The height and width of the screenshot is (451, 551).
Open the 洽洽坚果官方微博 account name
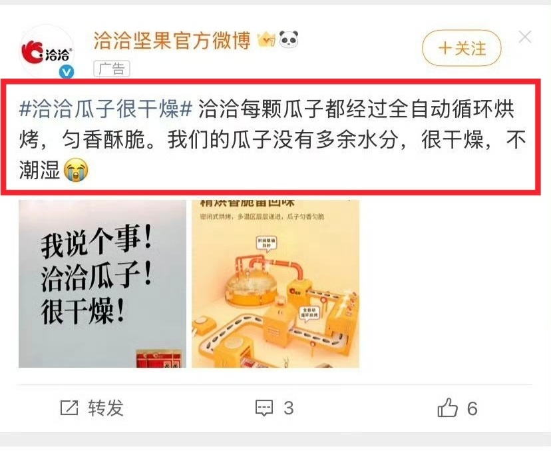(172, 40)
